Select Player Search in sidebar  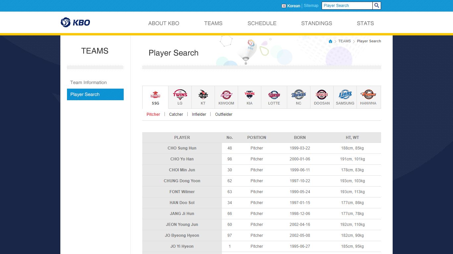tap(95, 94)
